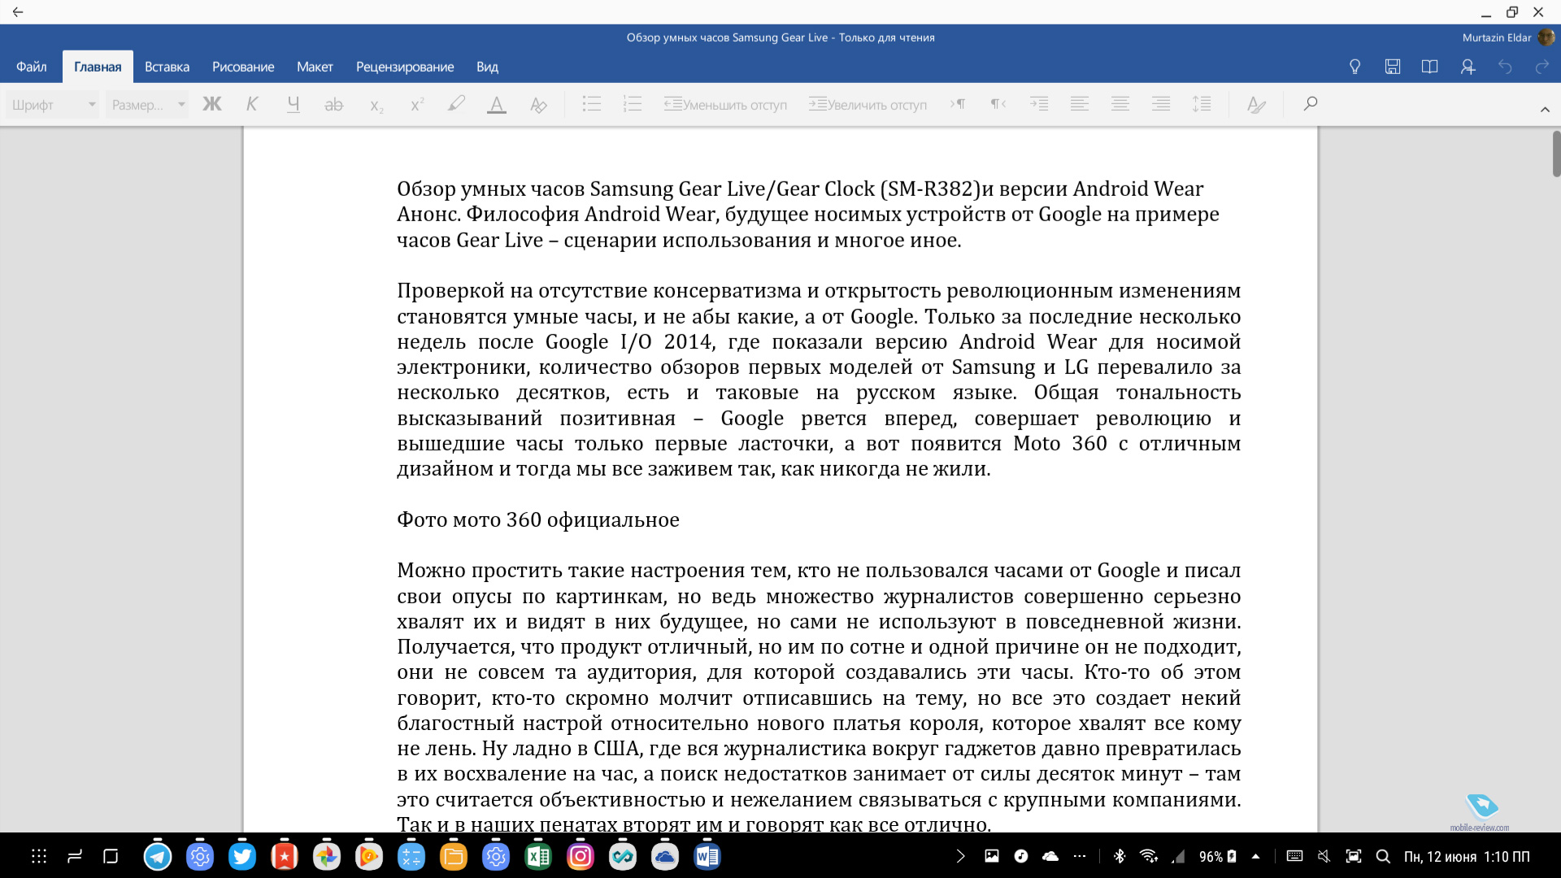Click Увеличить отступ button
Screen dimensions: 1561x878
coord(867,104)
